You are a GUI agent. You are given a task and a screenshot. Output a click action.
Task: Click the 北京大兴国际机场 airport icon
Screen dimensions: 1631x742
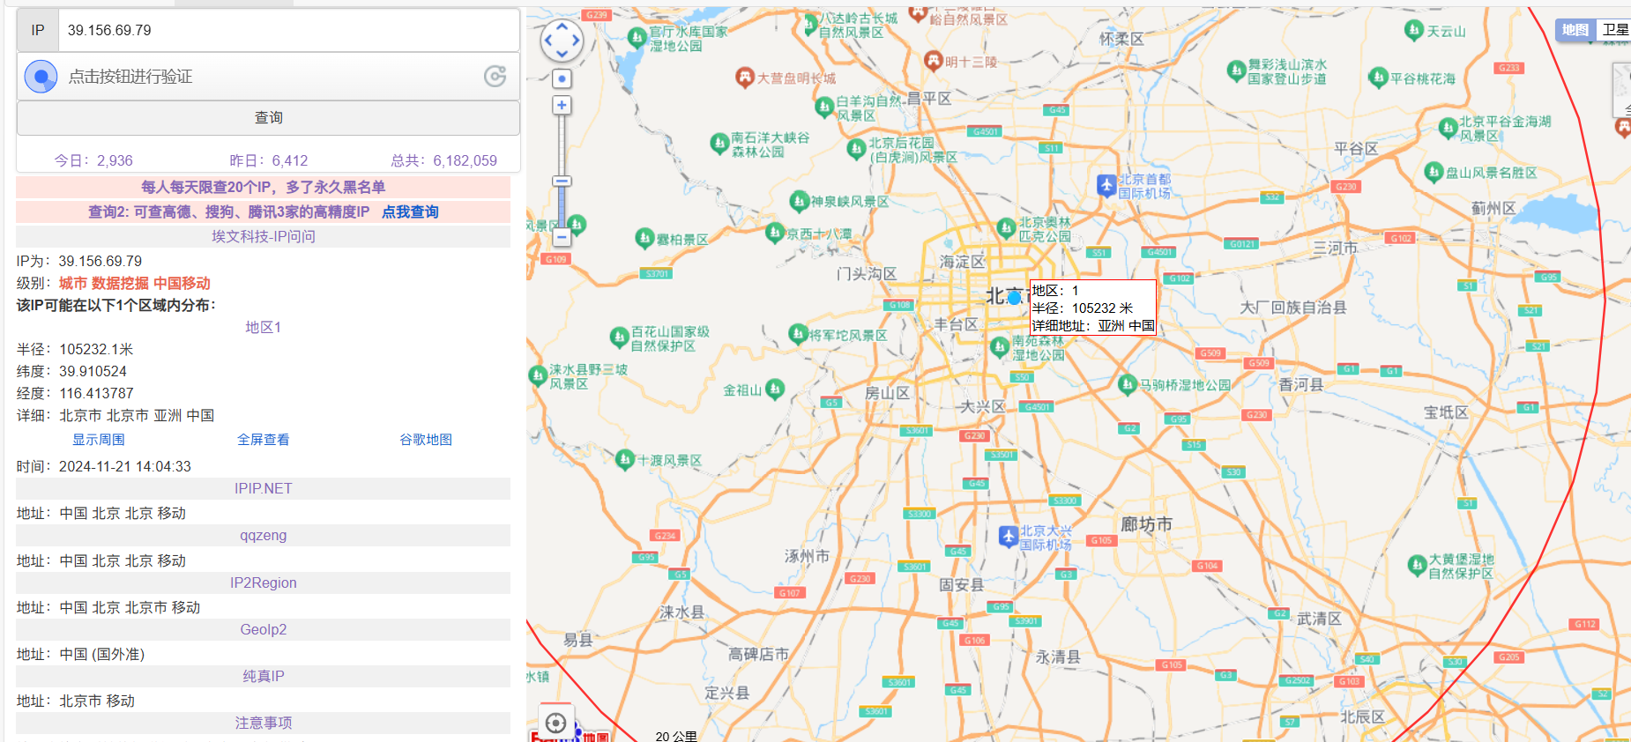pyautogui.click(x=1009, y=537)
